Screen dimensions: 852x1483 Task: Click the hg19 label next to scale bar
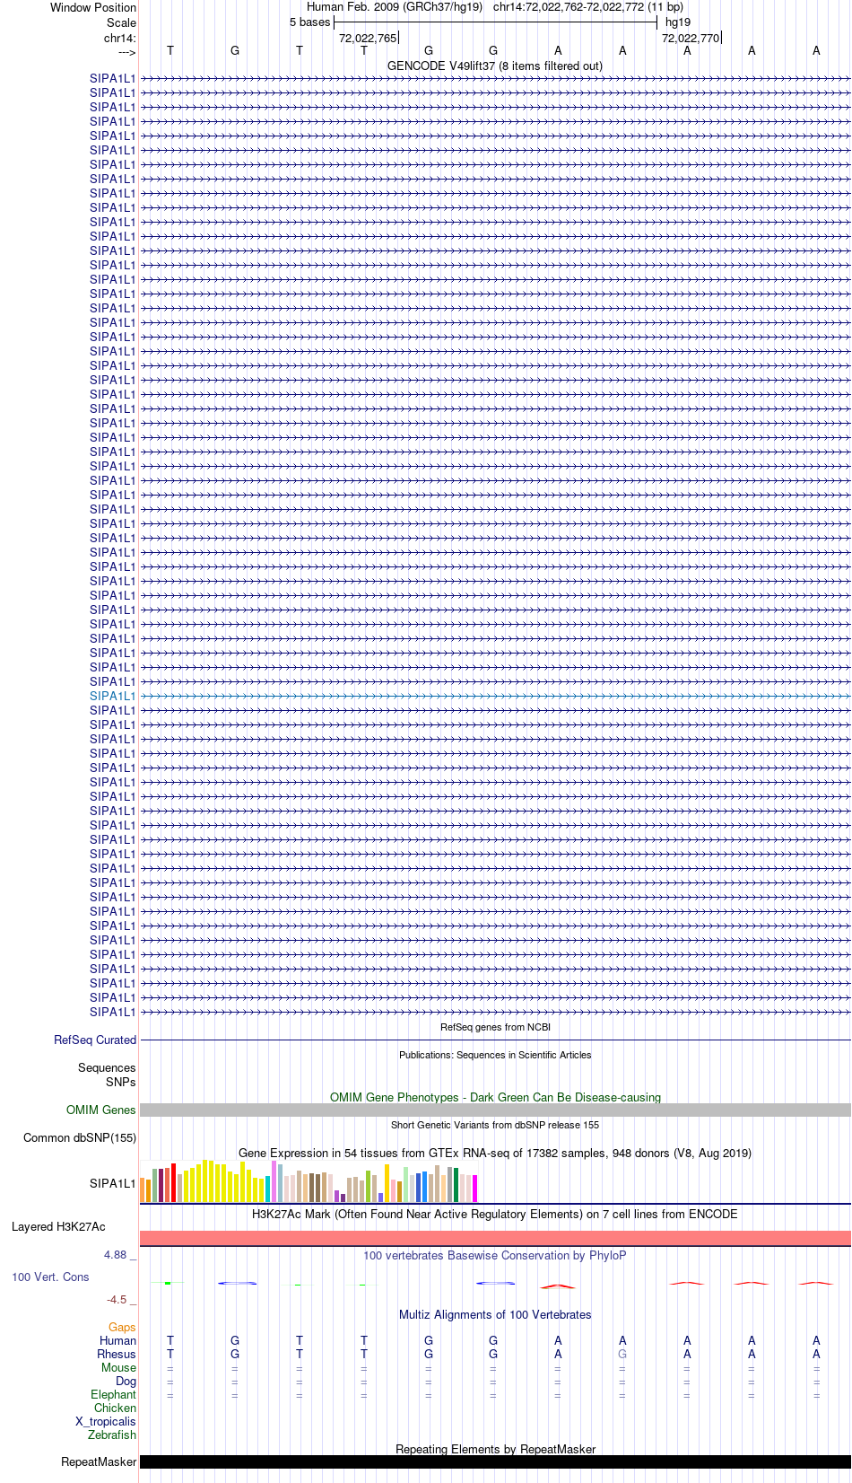[678, 22]
